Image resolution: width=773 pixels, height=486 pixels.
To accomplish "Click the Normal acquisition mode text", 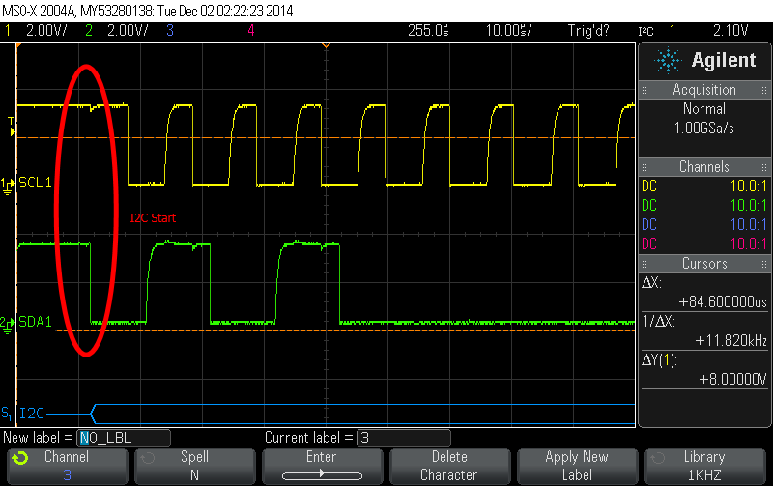I will pos(704,109).
